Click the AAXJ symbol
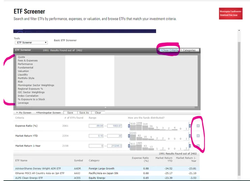The width and height of the screenshot is (250, 181). pyautogui.click(x=77, y=173)
